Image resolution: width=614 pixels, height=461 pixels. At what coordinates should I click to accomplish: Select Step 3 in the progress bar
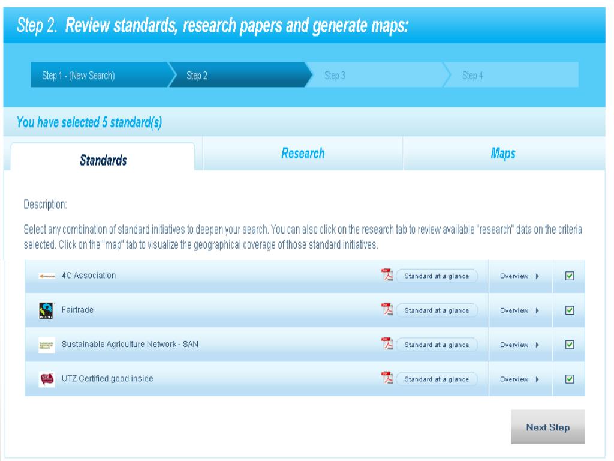point(377,75)
